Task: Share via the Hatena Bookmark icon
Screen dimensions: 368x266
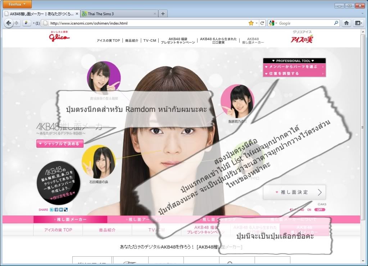Action: click(61, 210)
